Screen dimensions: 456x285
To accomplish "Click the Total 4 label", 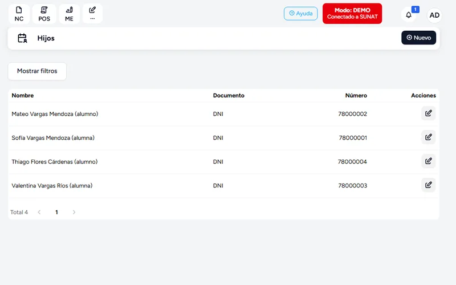I will [x=19, y=212].
